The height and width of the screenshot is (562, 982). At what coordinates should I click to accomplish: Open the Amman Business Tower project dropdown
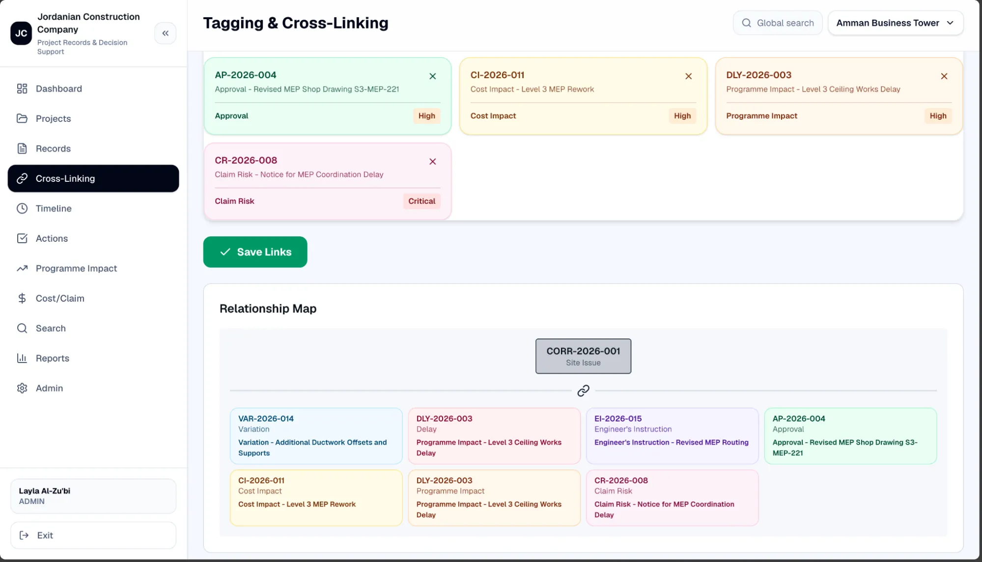pos(896,23)
